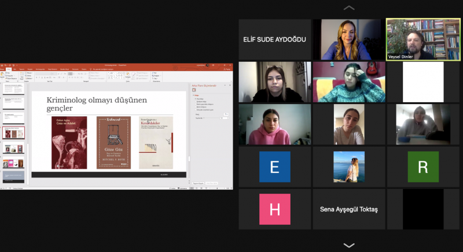Click the blue E participant avatar
Screen dimensions: 463x252
pos(274,167)
